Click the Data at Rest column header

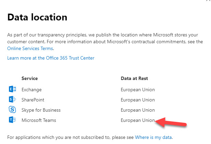click(x=134, y=78)
